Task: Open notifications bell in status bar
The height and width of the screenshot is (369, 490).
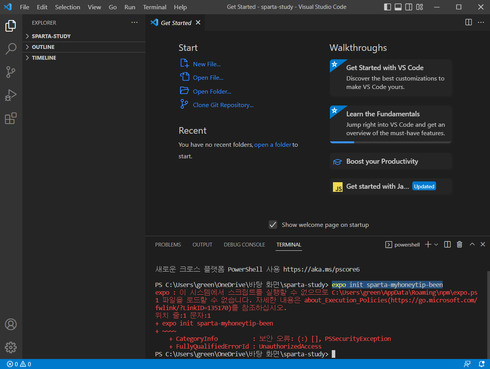Action: (481, 364)
